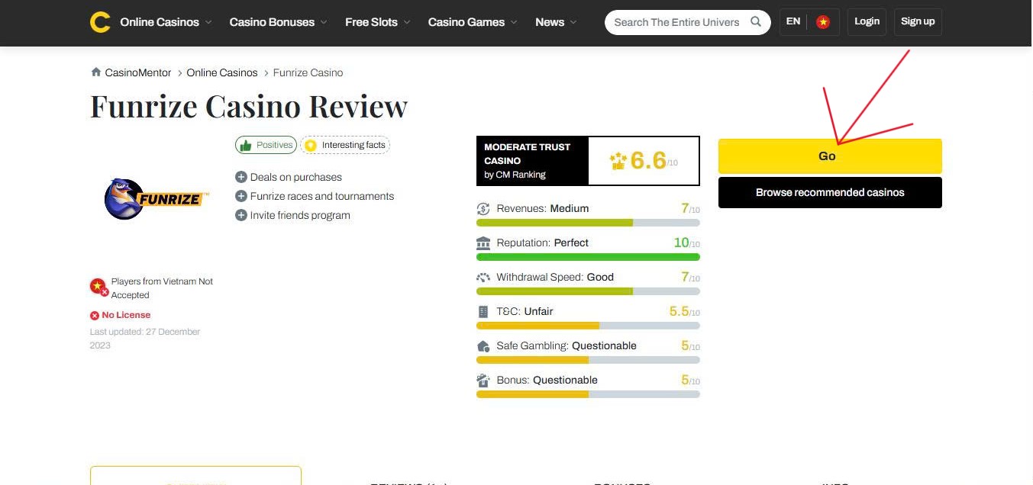Viewport: 1033px width, 485px height.
Task: Click the Sign up button
Action: click(x=917, y=21)
